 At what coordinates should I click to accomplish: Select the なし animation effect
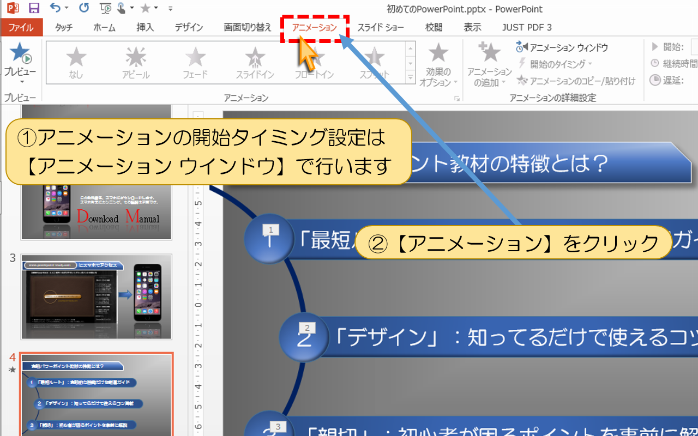tap(76, 63)
